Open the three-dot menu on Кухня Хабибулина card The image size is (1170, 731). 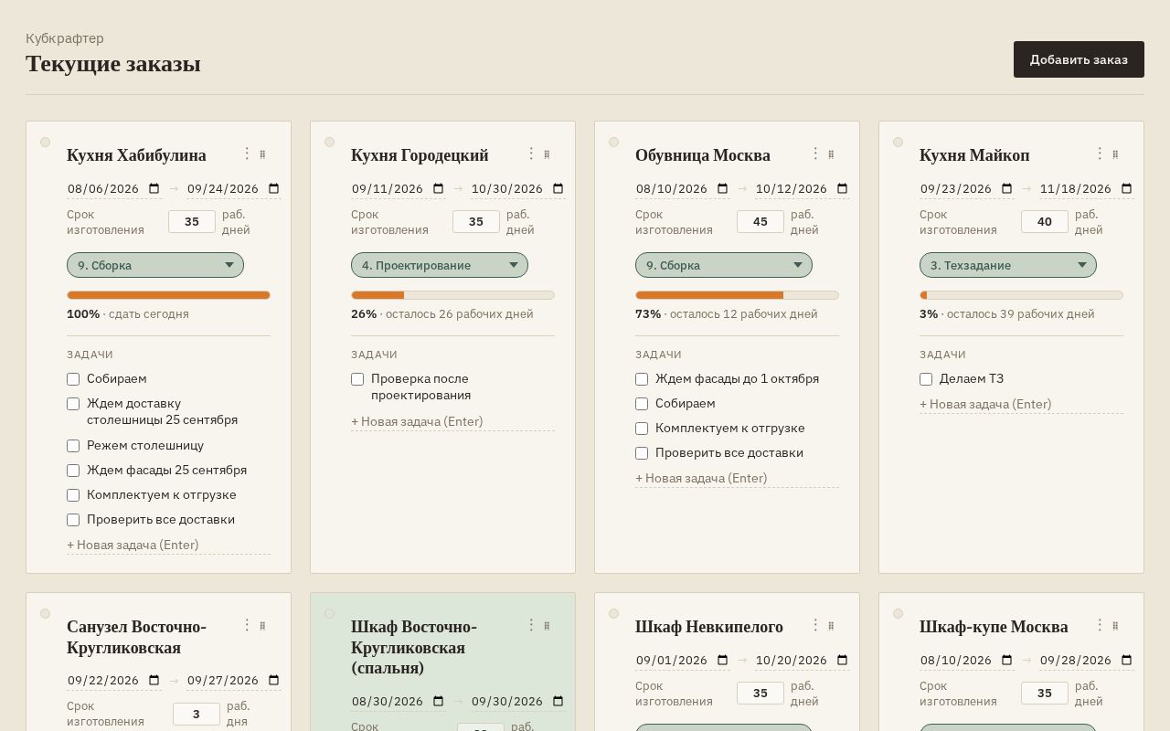(247, 154)
